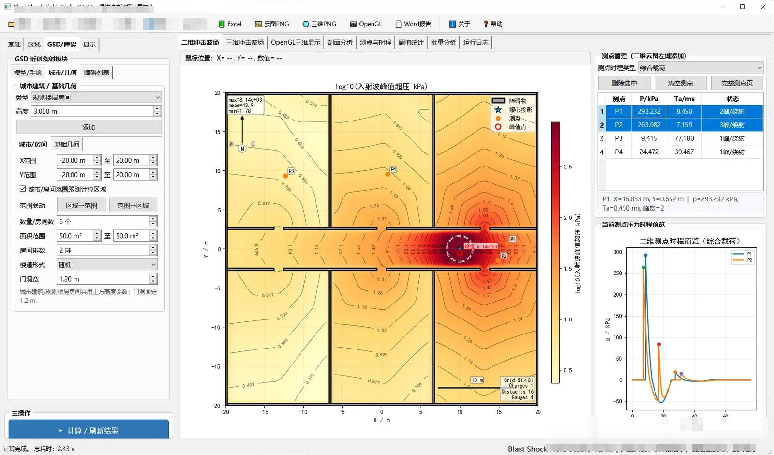Open the OpenGL三维显示 tab

pyautogui.click(x=296, y=42)
